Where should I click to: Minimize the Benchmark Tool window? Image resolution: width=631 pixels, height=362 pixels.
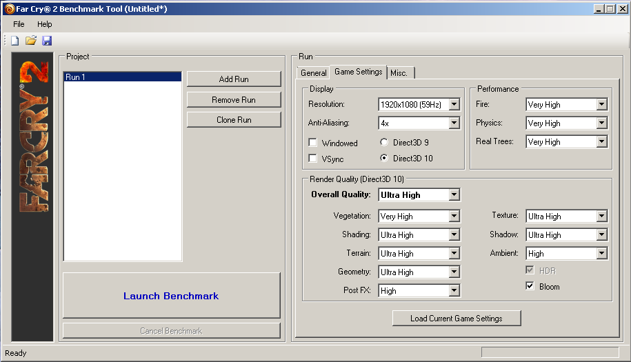[599, 9]
